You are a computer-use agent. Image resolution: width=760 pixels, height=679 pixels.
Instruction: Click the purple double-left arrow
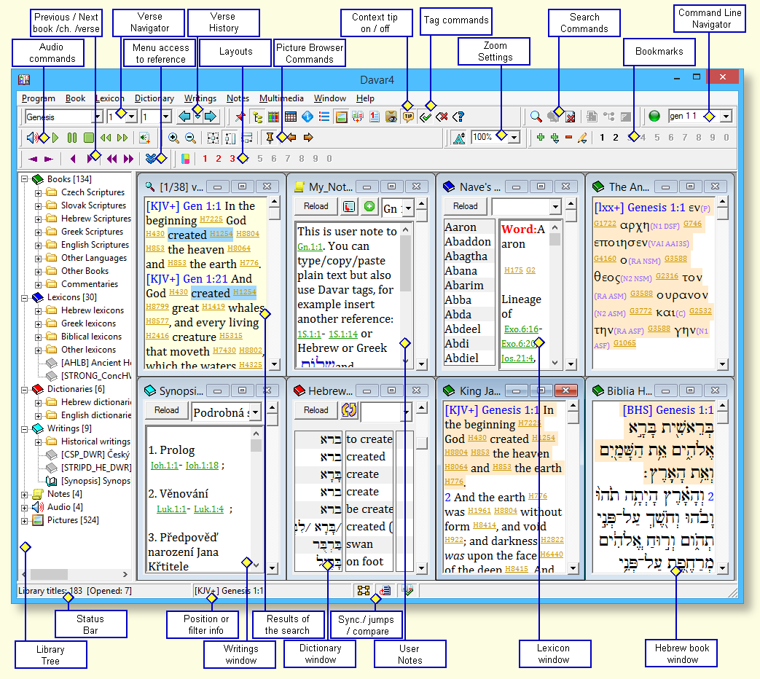112,159
